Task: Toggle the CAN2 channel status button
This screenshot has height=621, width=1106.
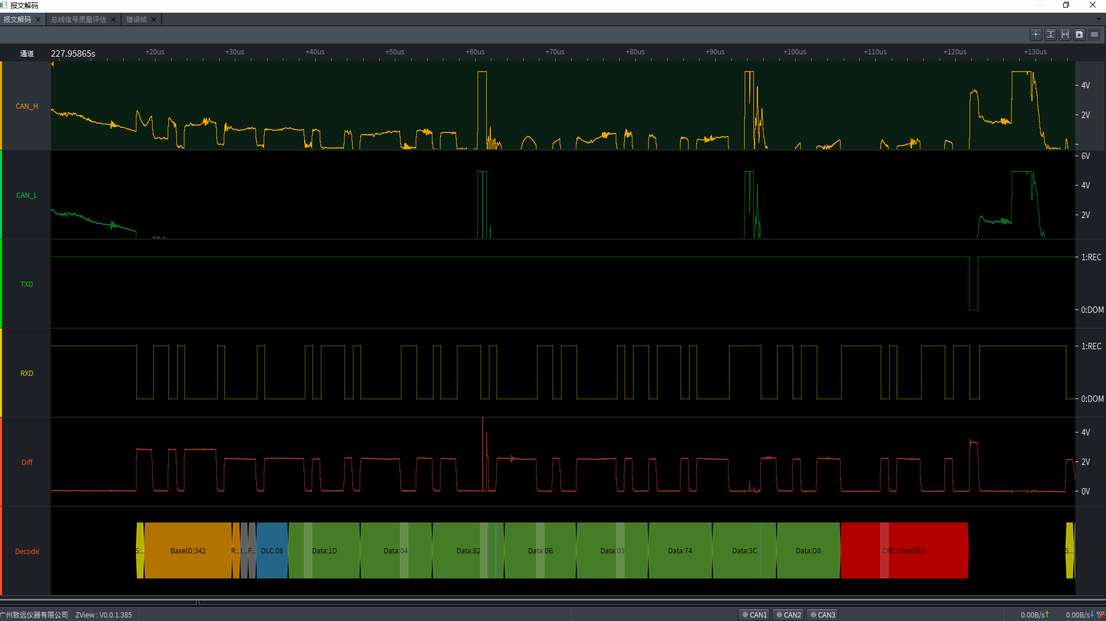Action: click(x=789, y=615)
